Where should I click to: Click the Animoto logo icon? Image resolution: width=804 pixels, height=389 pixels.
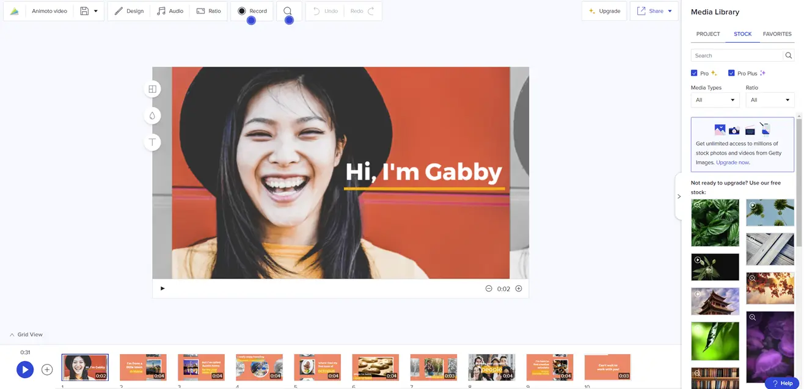click(x=15, y=11)
